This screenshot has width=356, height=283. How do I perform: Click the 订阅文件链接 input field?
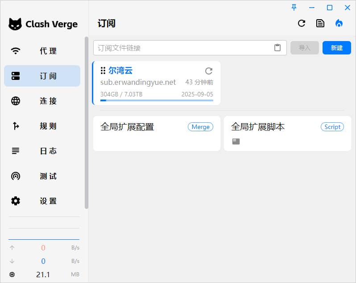[183, 48]
